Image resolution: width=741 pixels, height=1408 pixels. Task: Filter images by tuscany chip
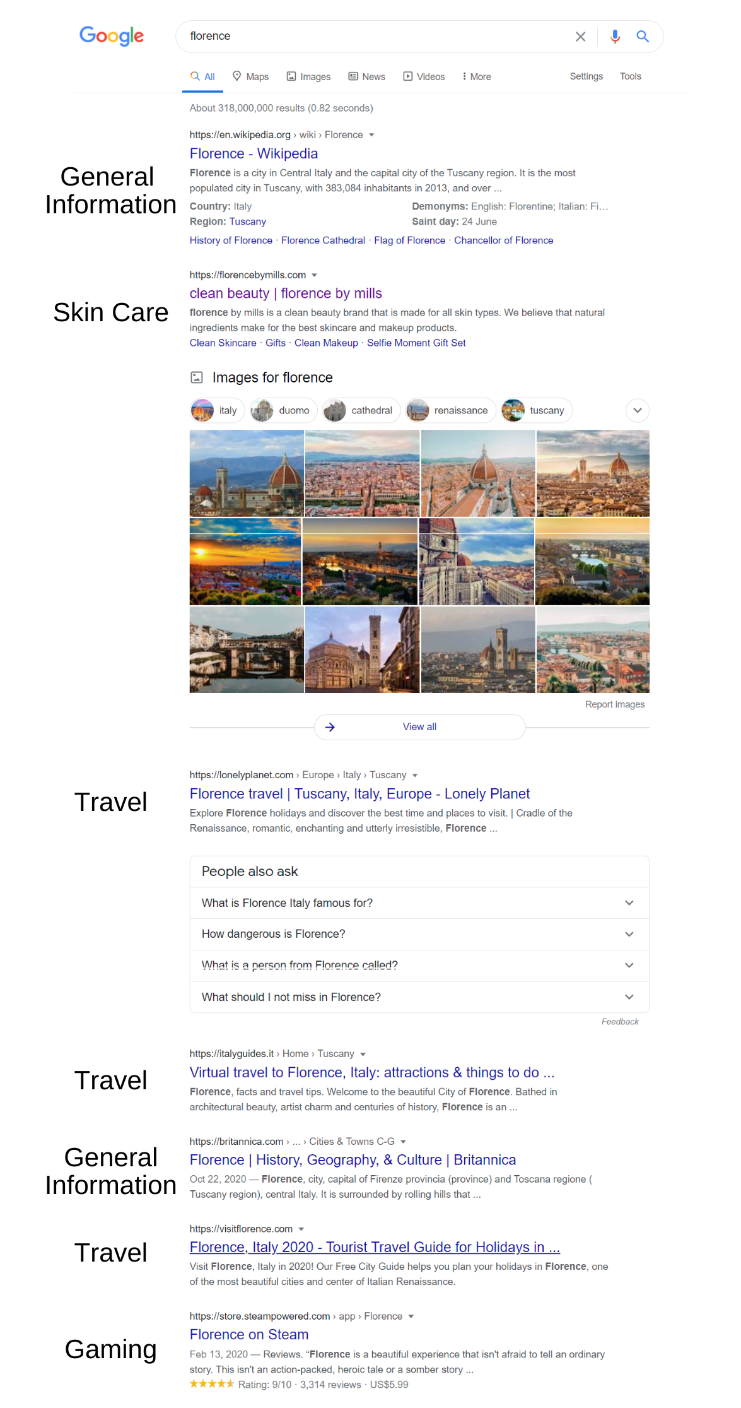(x=537, y=410)
